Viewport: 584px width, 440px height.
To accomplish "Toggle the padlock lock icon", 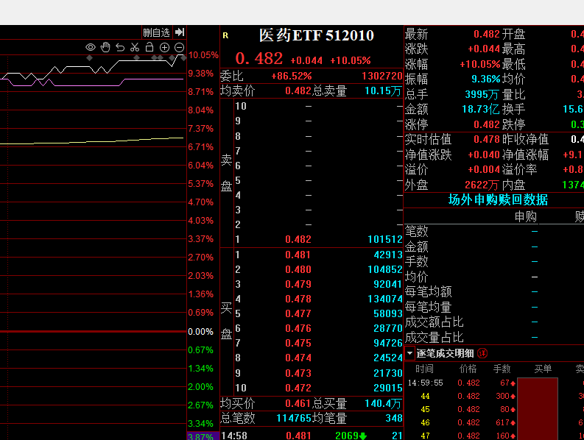I will 149,47.
